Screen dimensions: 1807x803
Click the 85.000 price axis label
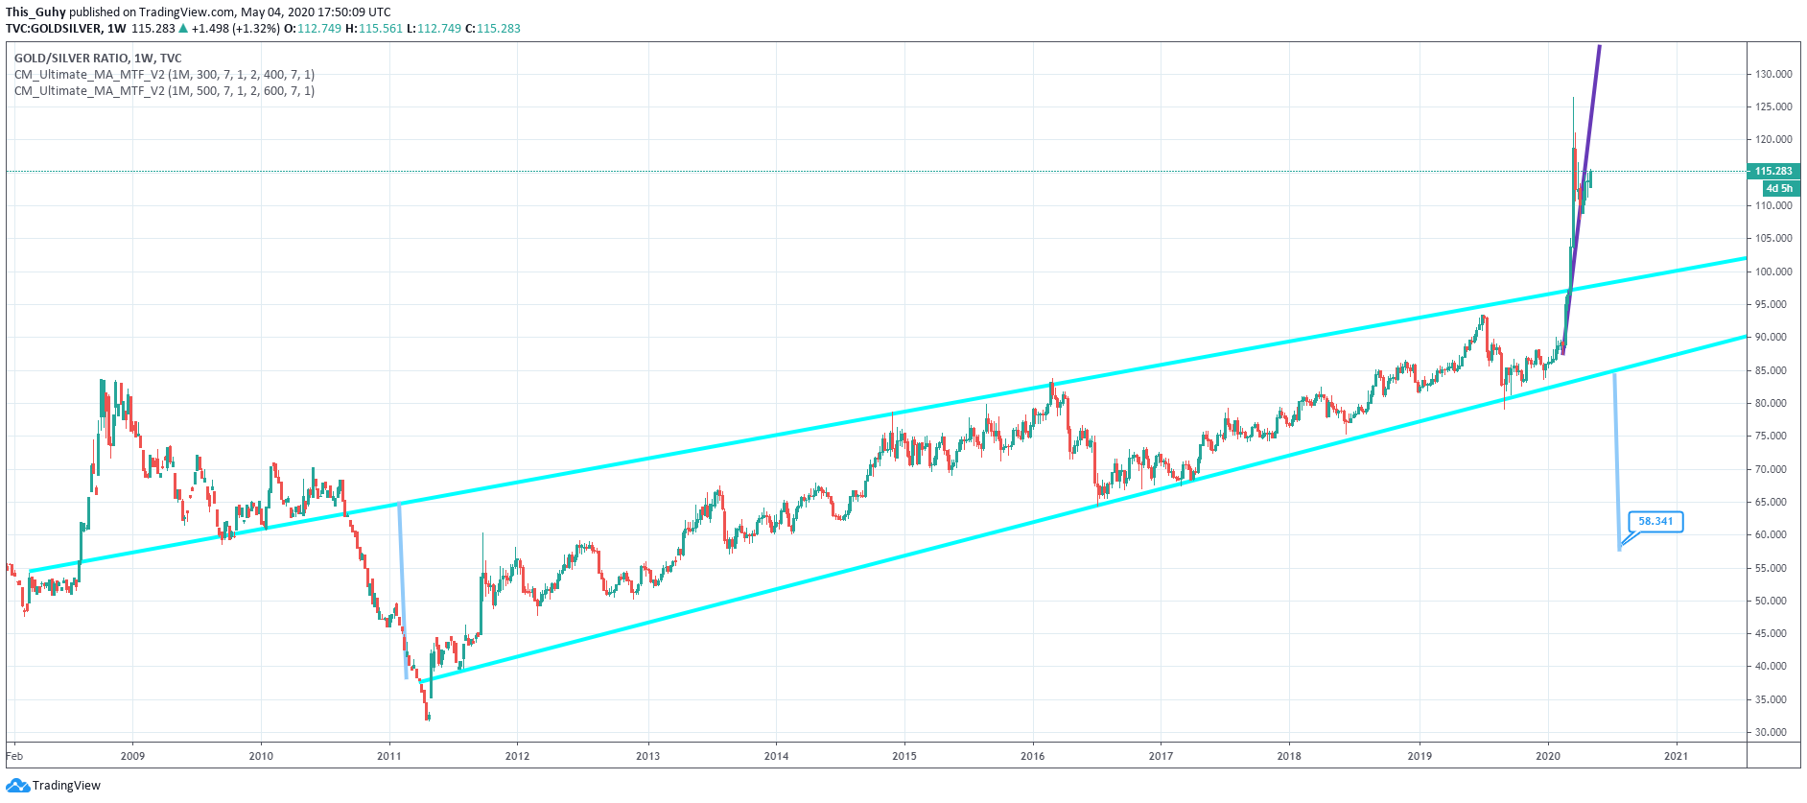coord(1773,370)
